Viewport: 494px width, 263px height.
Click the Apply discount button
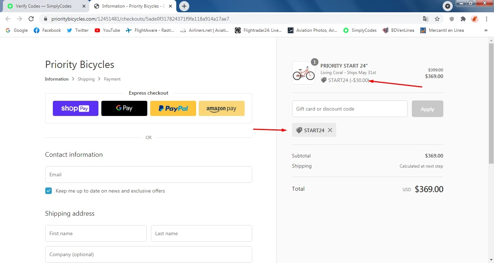427,109
